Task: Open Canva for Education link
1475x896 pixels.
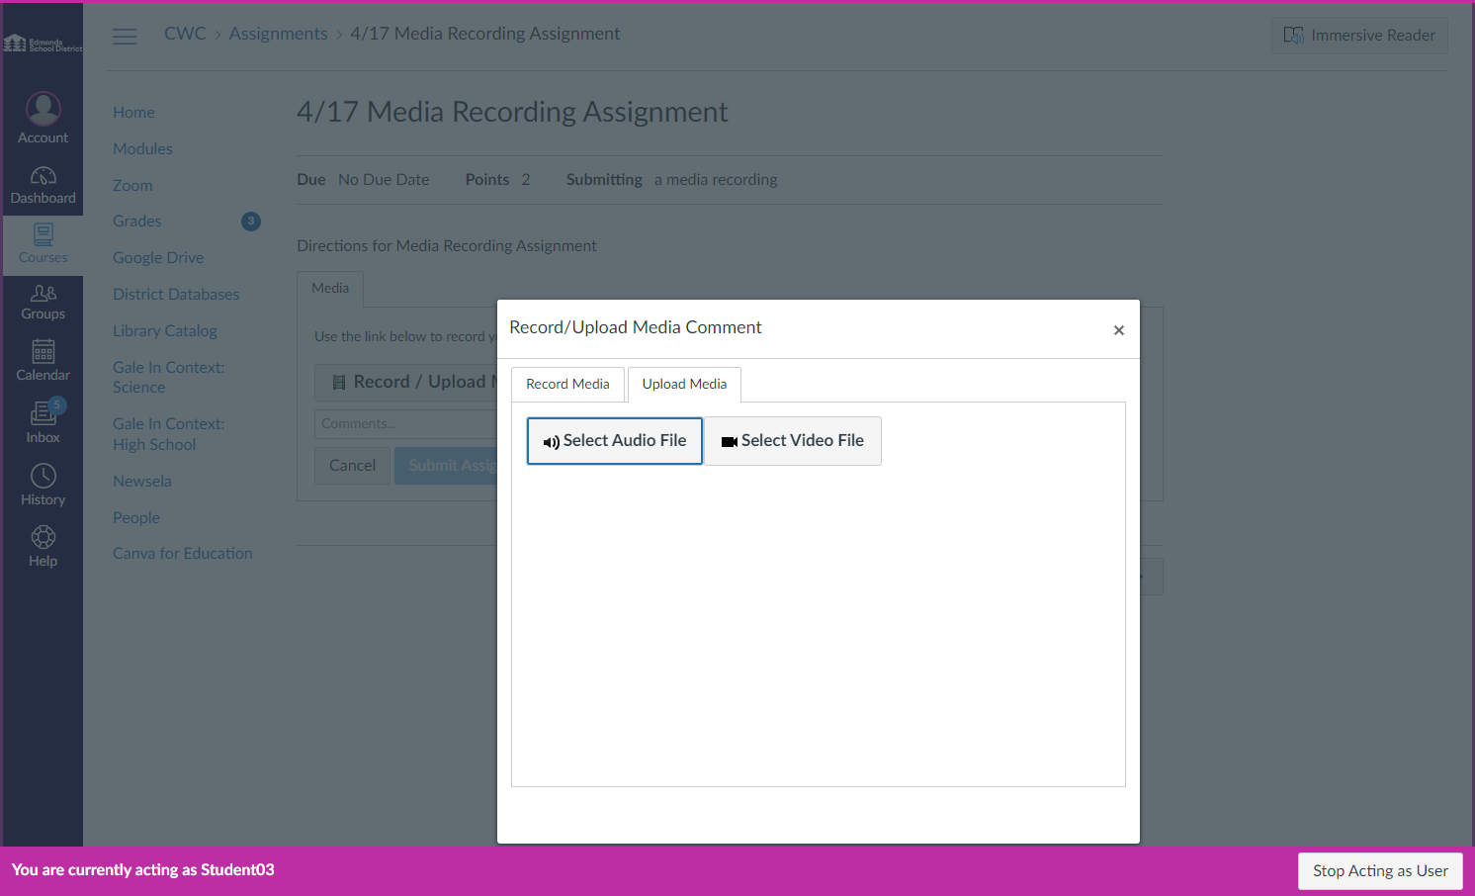Action: point(183,554)
